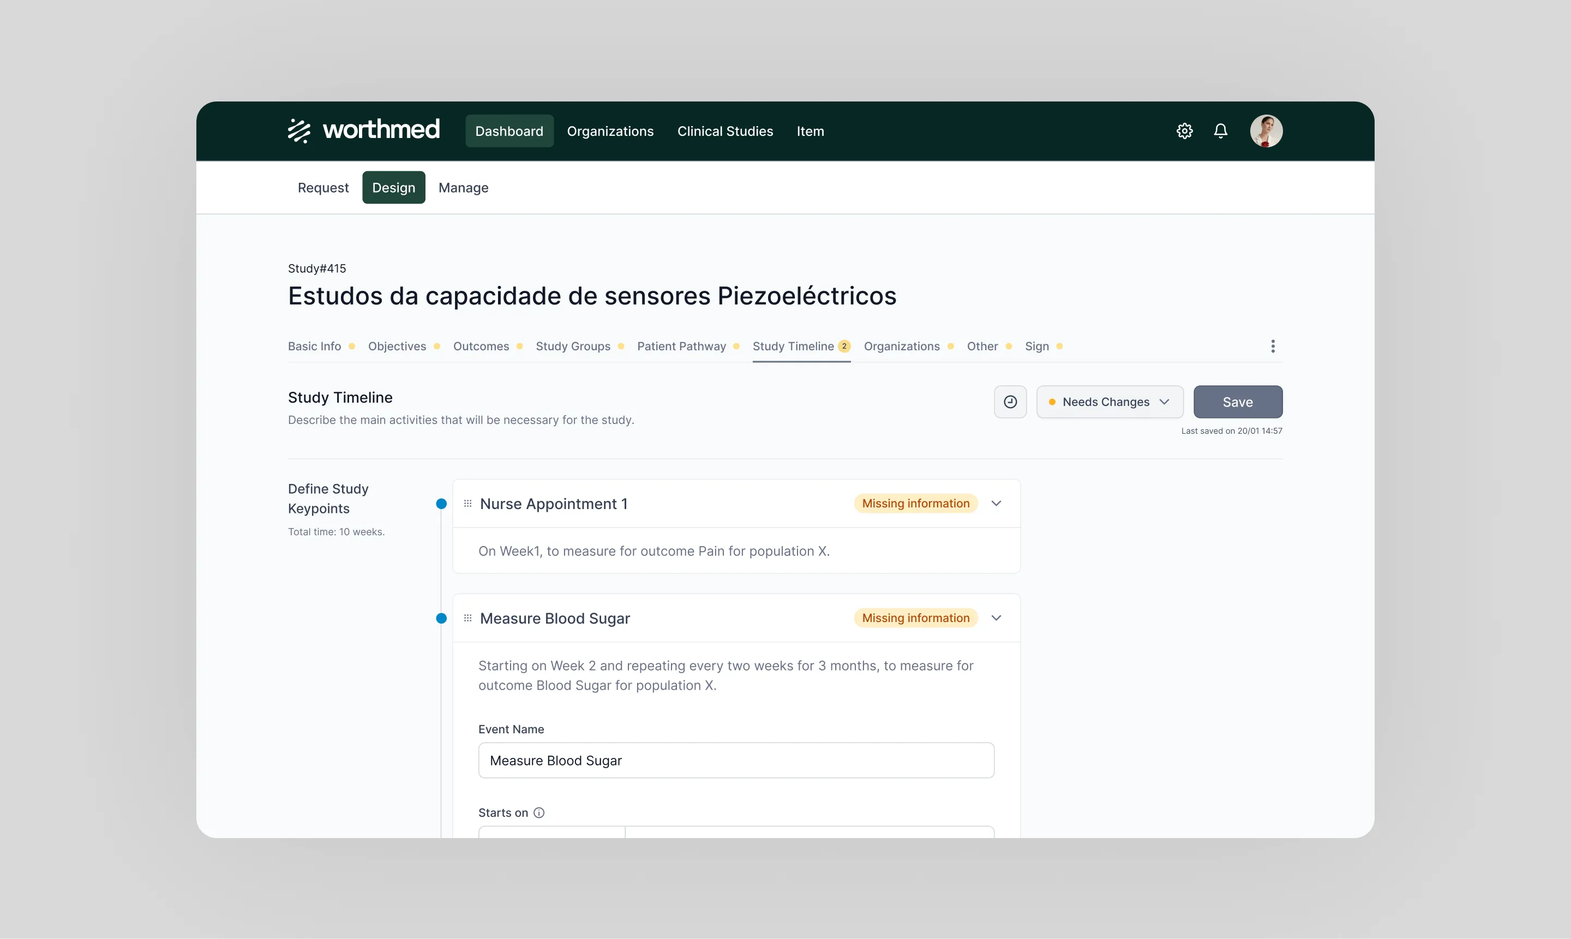The height and width of the screenshot is (939, 1571).
Task: Select Nurse Appointment 1 timeline dot
Action: (x=441, y=504)
